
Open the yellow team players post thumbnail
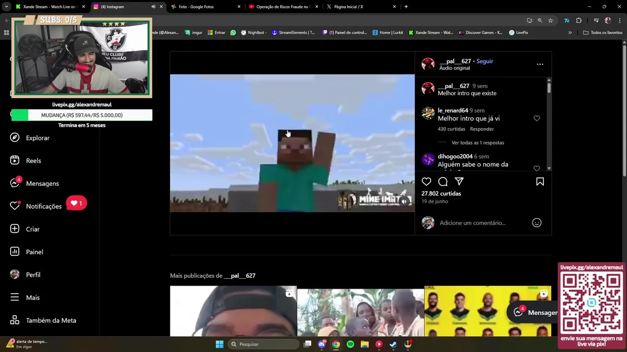click(487, 311)
